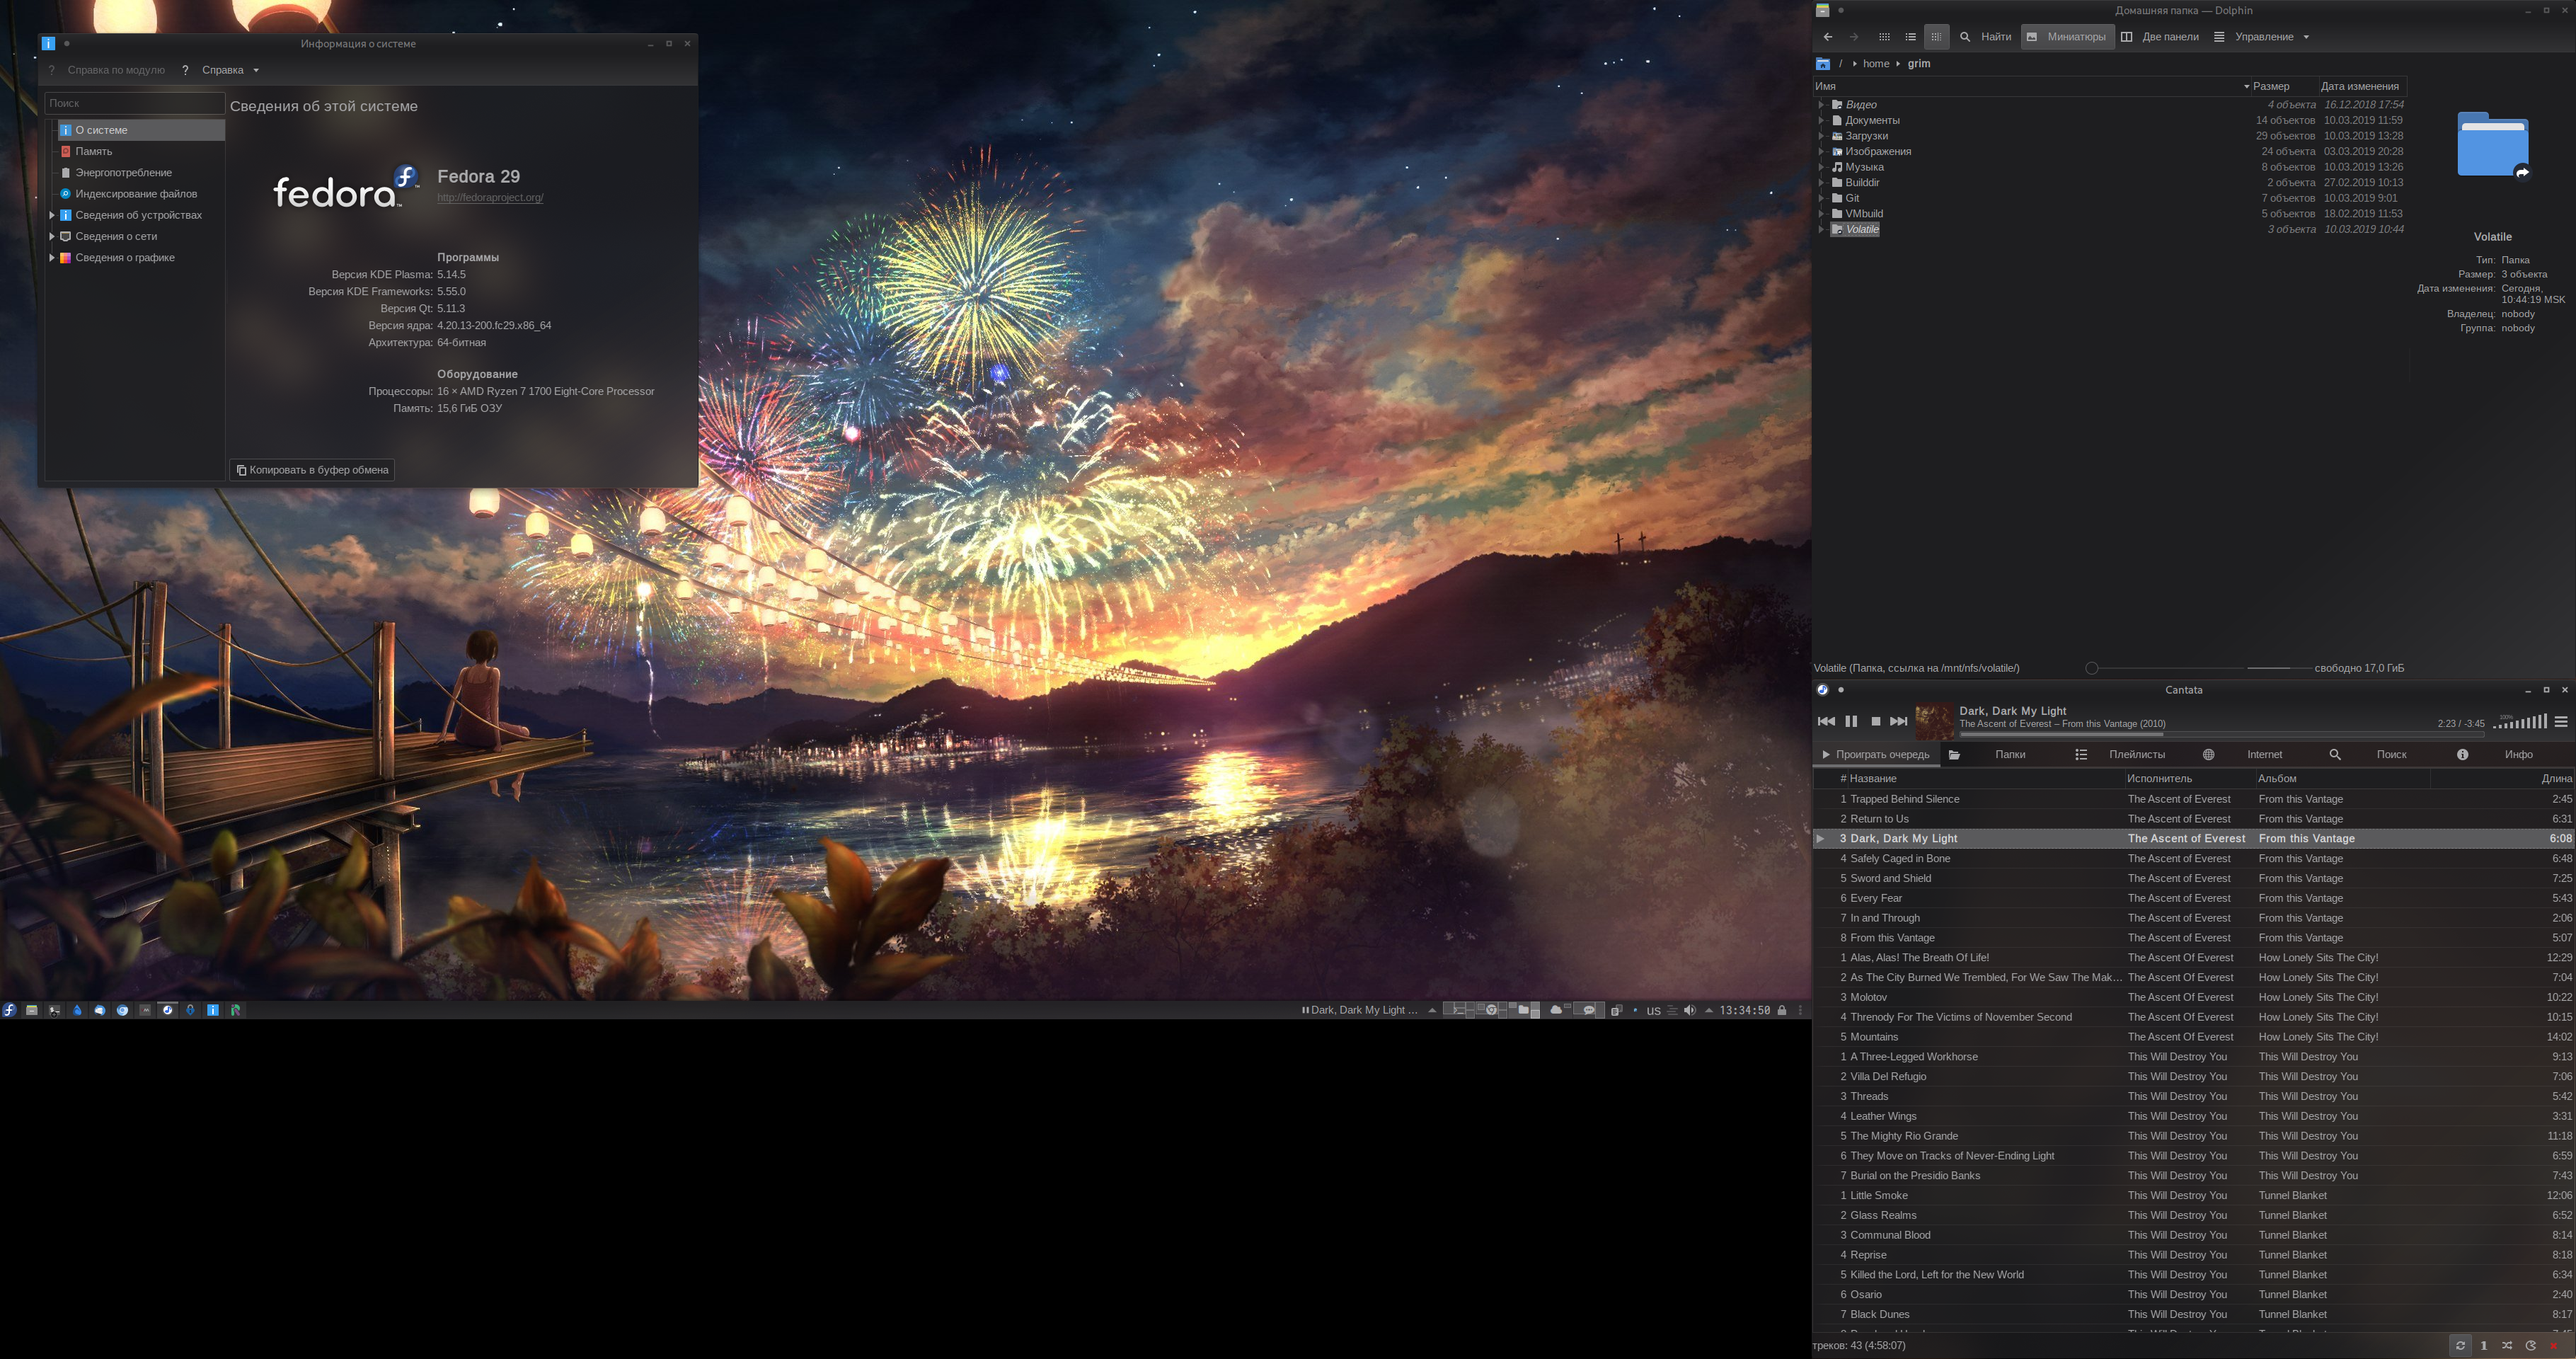Toggle repeat mode in Cantata
This screenshot has height=1359, width=2576.
(2461, 1345)
